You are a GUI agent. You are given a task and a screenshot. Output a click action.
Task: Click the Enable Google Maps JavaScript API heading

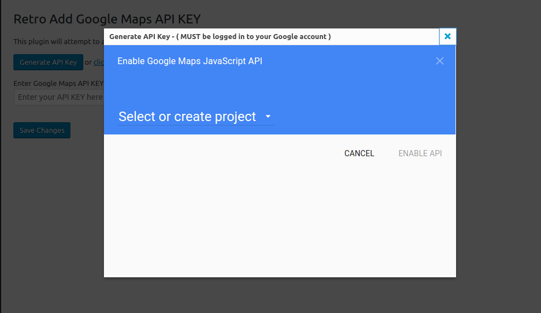click(190, 61)
